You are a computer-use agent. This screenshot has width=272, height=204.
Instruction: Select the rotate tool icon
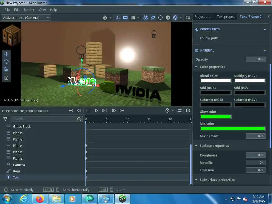pos(6,62)
